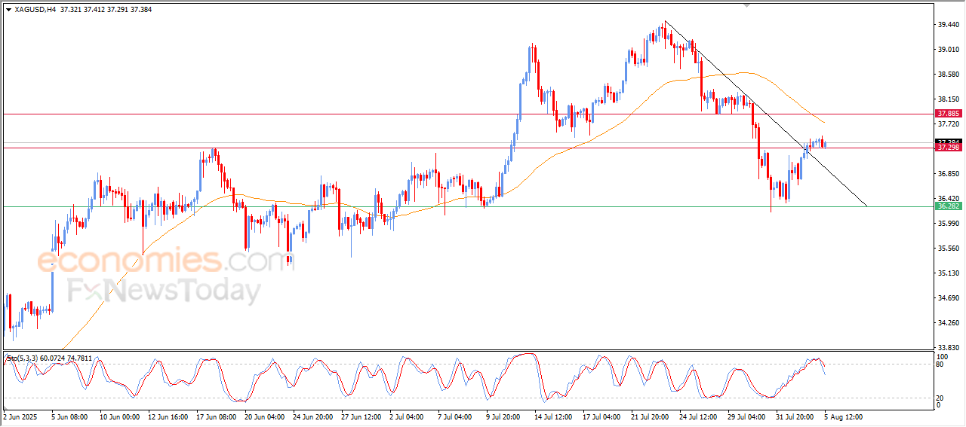The width and height of the screenshot is (966, 427).
Task: Click the 36.420 price axis label
Action: click(947, 198)
